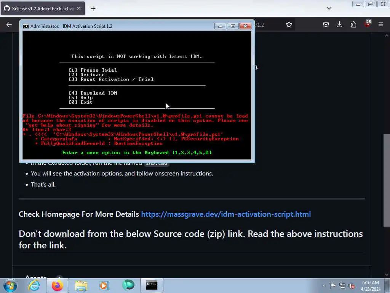390x293 pixels.
Task: Click 'Enter a menu option in the Keyboard' prompt
Action: tap(137, 153)
